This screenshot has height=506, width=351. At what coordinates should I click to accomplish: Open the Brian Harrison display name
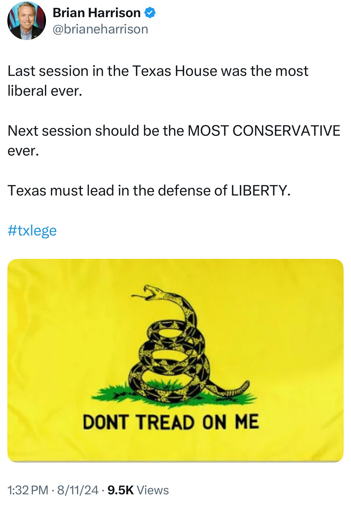tap(97, 13)
